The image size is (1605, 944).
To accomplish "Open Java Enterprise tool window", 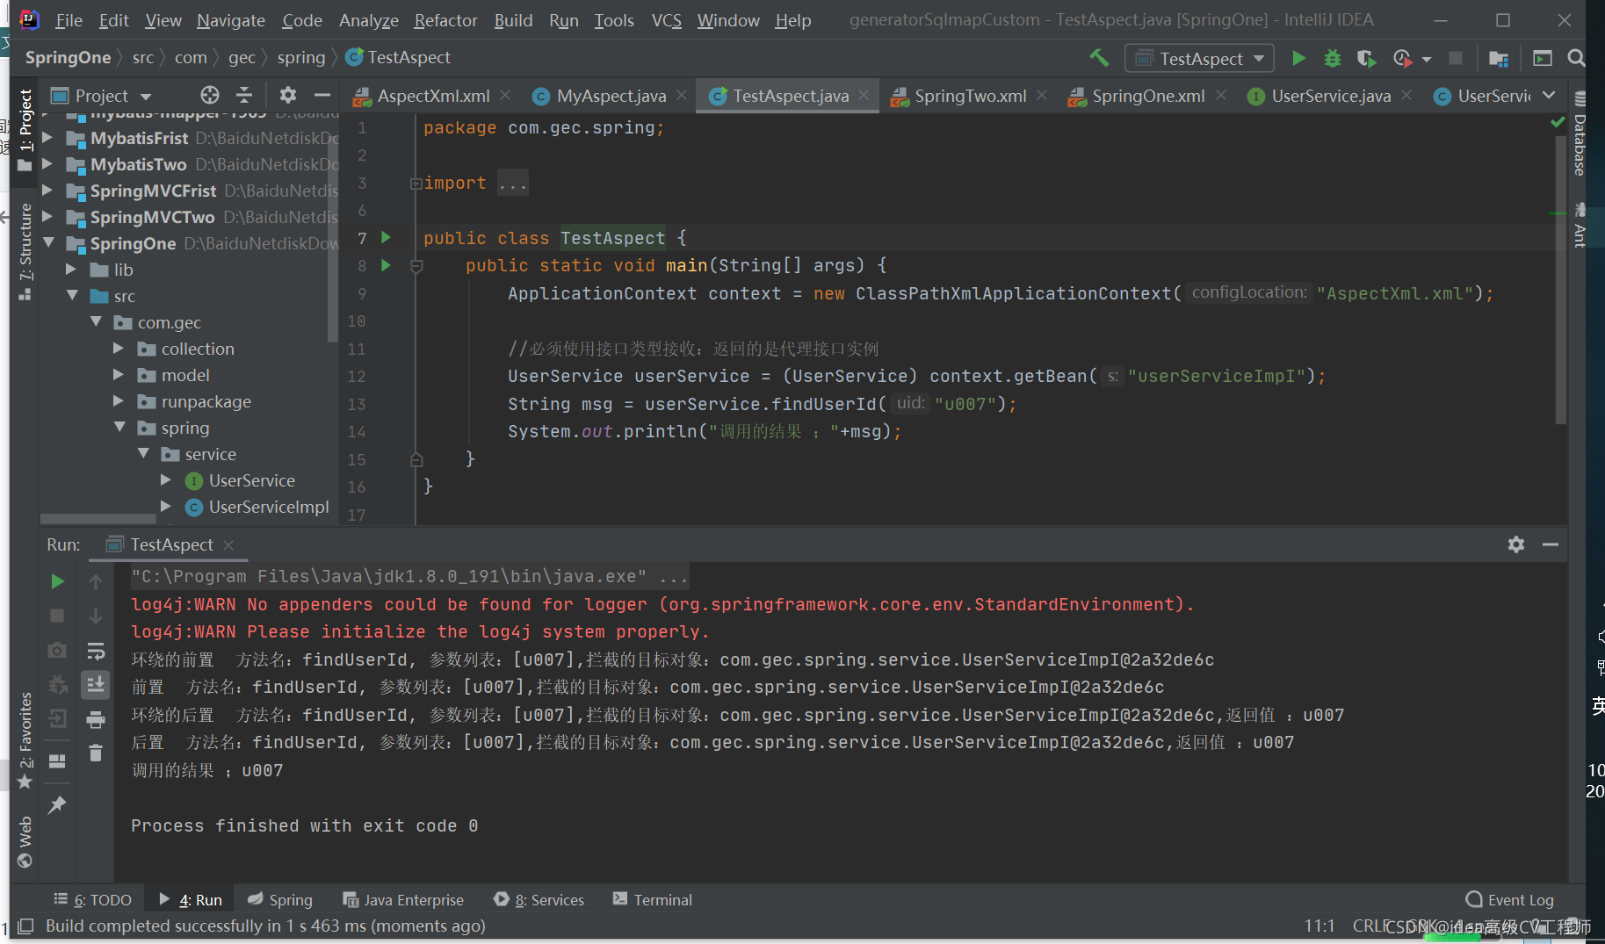I will point(402,899).
